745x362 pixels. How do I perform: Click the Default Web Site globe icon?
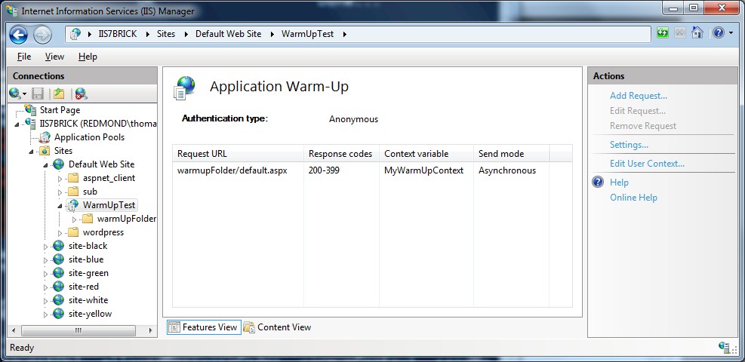[58, 164]
